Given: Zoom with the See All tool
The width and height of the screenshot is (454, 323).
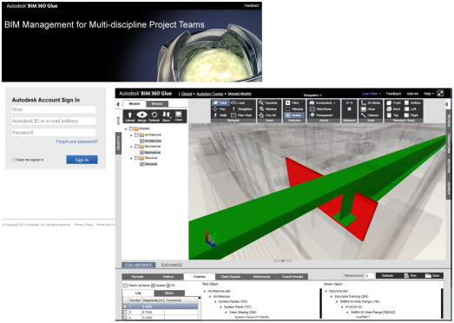Looking at the screenshot, I should tap(268, 115).
